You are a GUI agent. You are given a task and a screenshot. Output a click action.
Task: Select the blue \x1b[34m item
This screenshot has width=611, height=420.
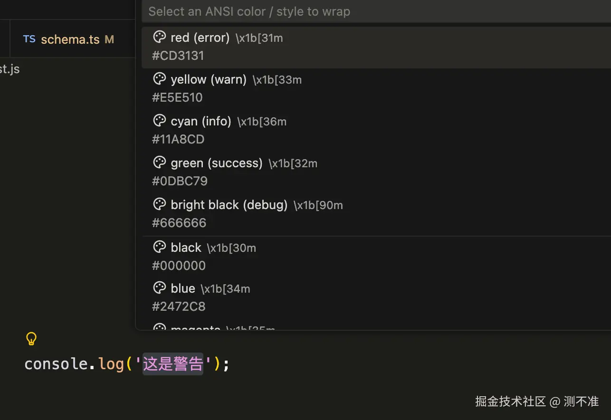point(376,297)
